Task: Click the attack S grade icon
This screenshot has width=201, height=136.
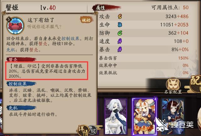Action: [x=120, y=16]
